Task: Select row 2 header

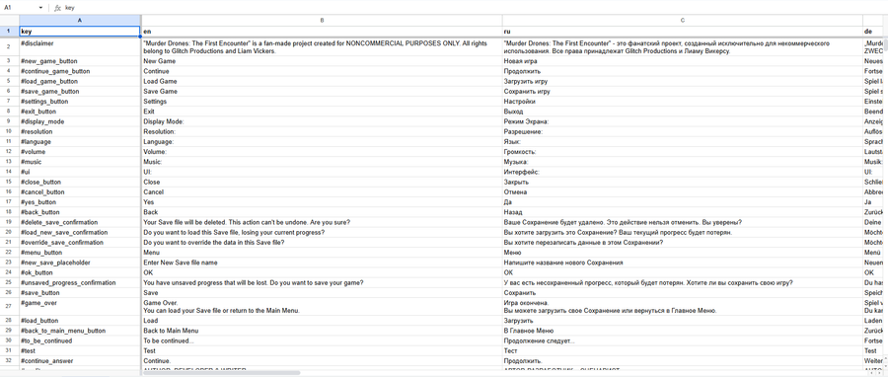Action: click(x=9, y=46)
